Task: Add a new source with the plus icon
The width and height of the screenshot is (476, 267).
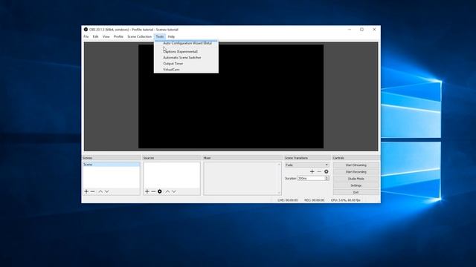Action: click(x=147, y=191)
